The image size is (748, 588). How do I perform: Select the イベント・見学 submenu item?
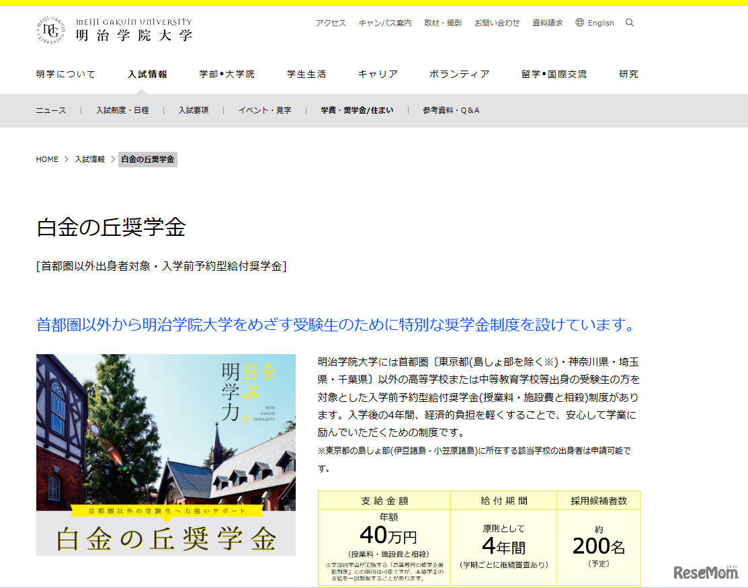coord(265,110)
